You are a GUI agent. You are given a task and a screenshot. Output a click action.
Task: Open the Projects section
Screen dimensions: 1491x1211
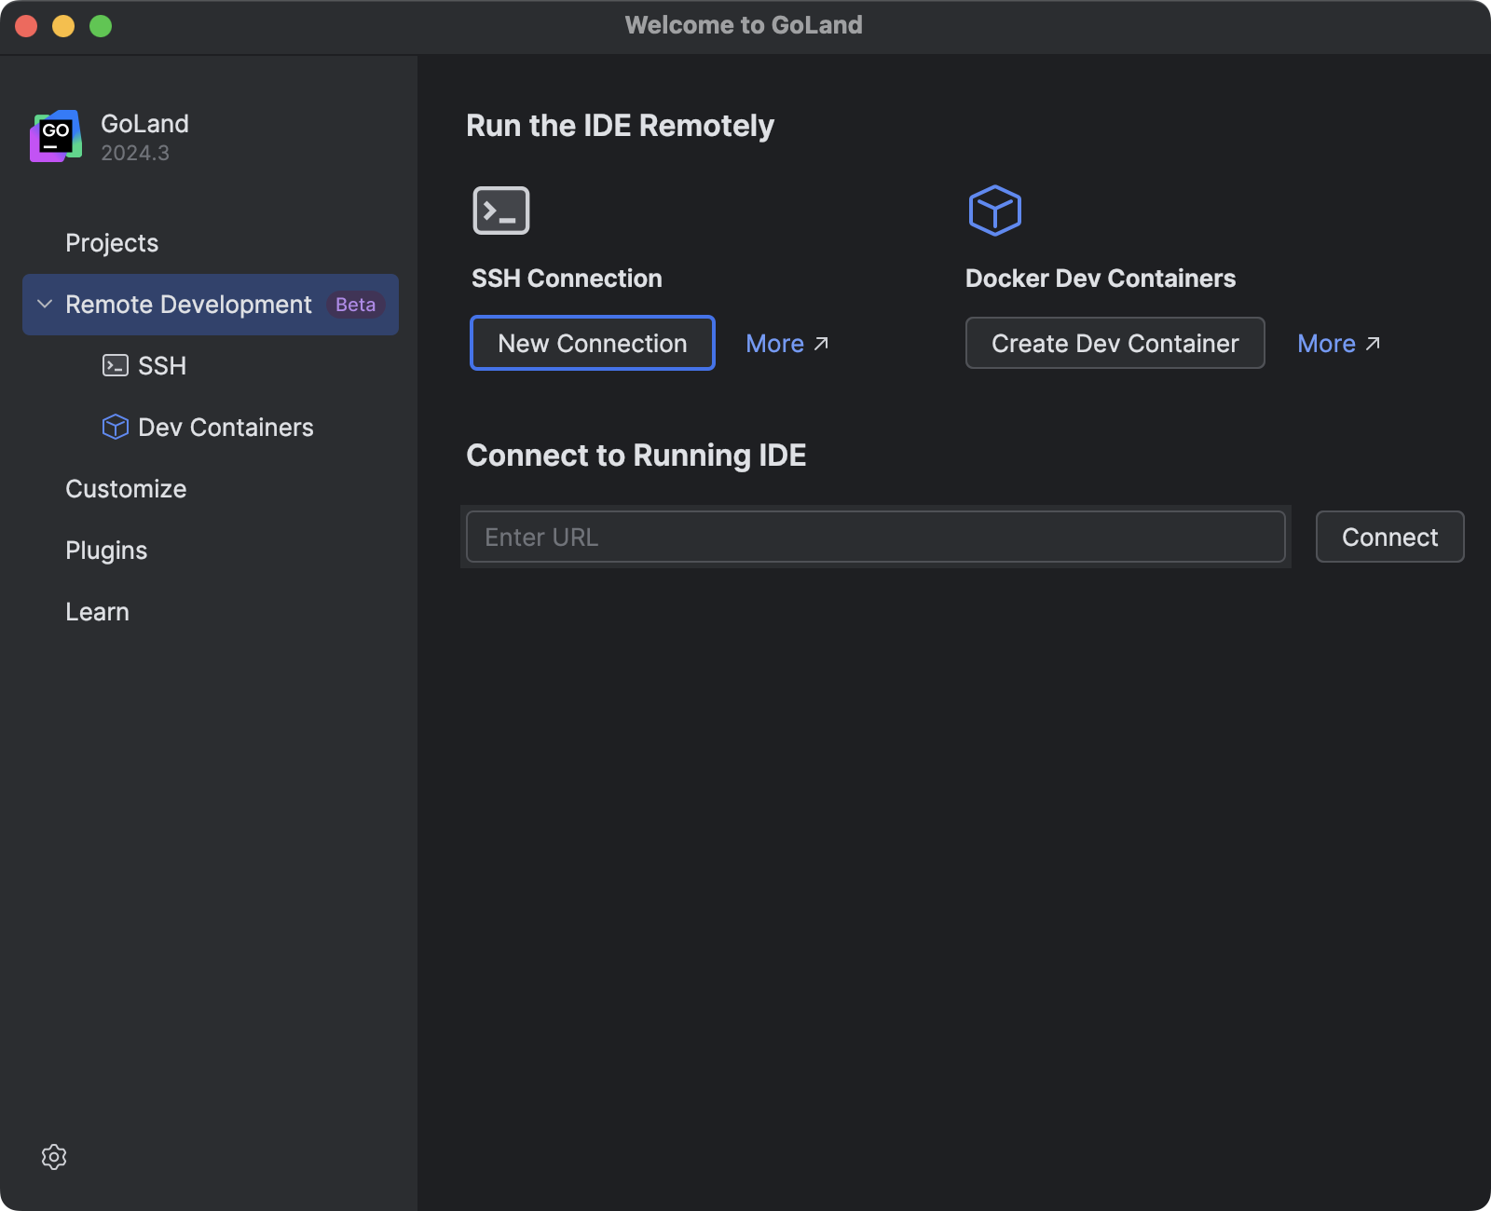(x=112, y=243)
